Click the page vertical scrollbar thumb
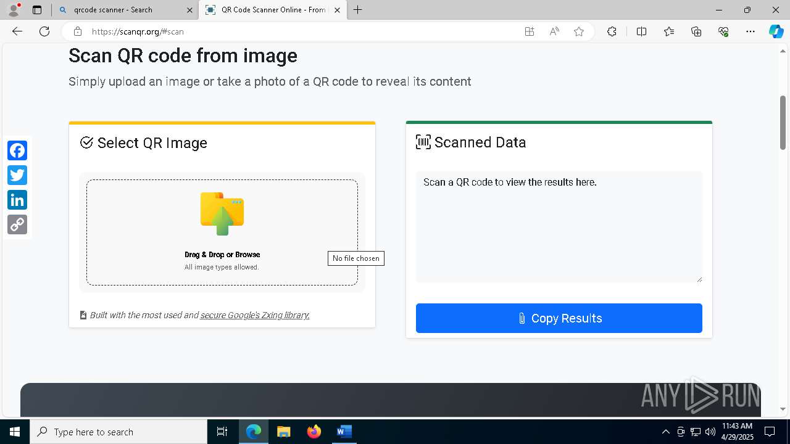 783,122
